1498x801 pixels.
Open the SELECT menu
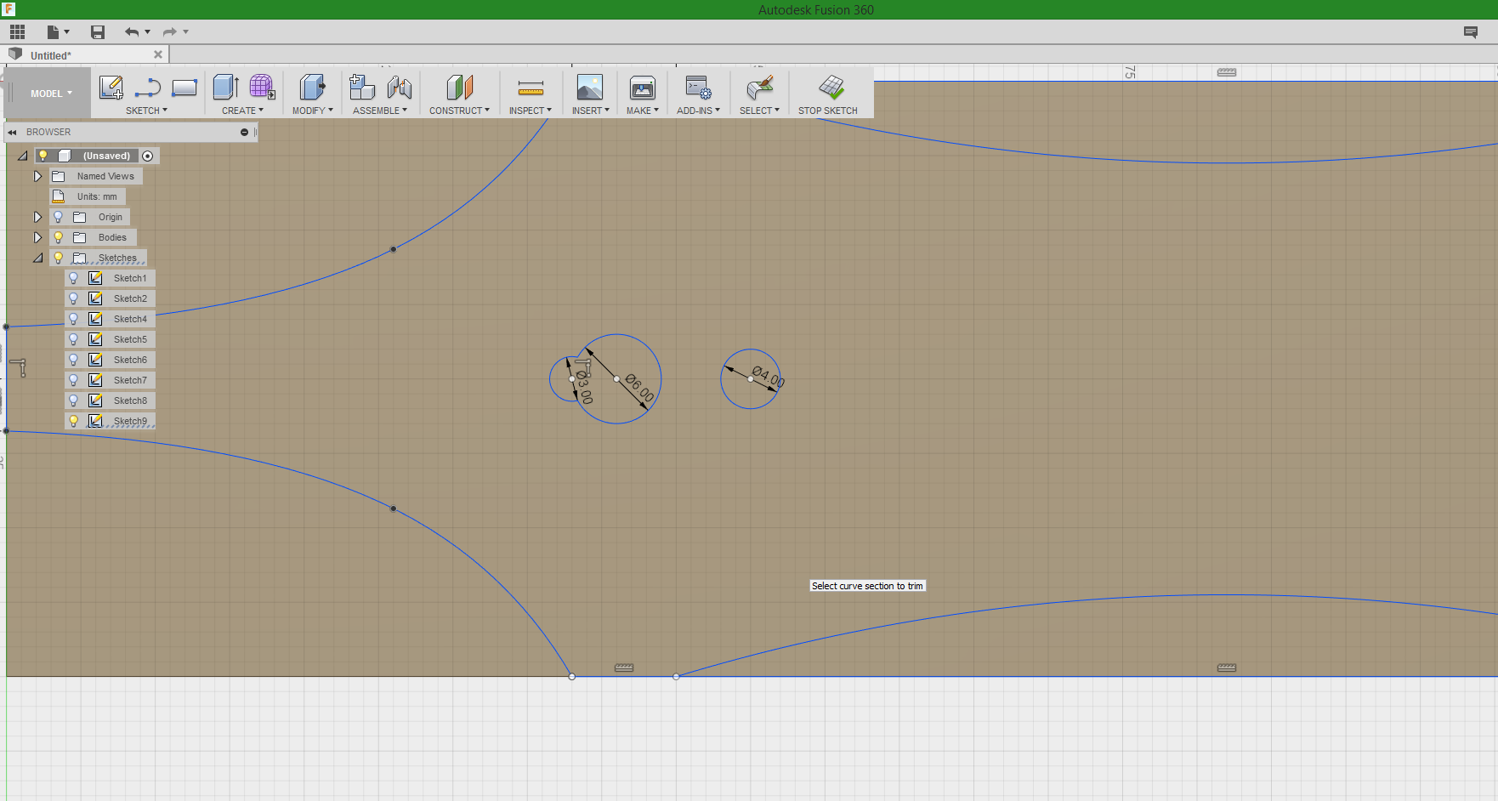pos(759,111)
